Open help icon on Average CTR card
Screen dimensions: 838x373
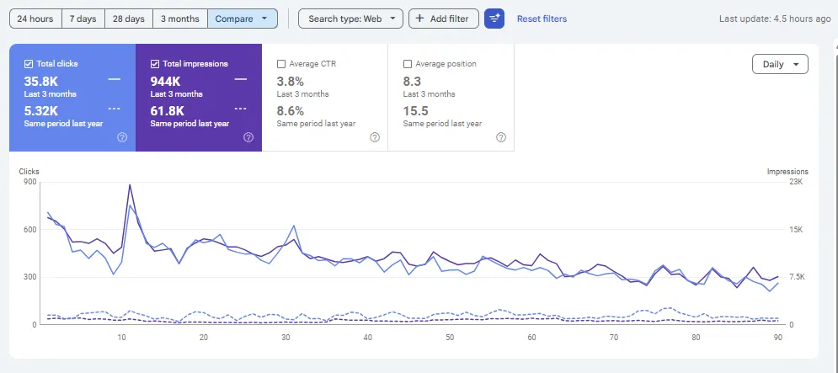click(x=375, y=137)
